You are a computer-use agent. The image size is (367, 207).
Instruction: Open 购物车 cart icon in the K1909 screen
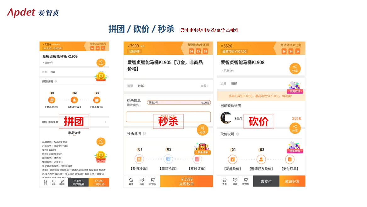click(62, 182)
